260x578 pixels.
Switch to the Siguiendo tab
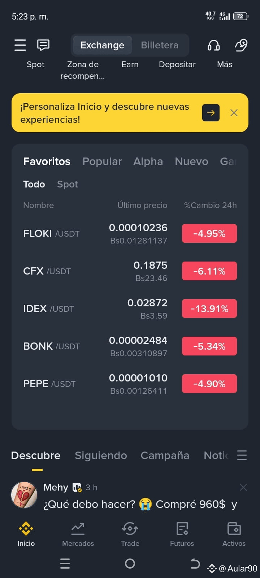coord(101,456)
